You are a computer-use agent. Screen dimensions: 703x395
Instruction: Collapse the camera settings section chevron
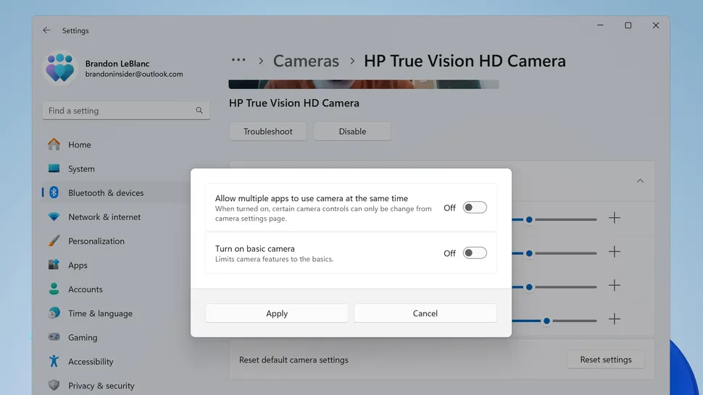point(640,181)
